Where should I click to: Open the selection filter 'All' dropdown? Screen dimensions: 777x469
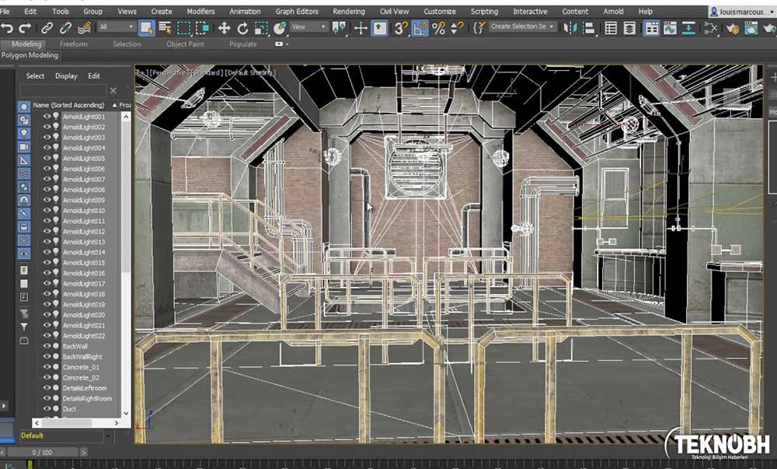click(117, 27)
